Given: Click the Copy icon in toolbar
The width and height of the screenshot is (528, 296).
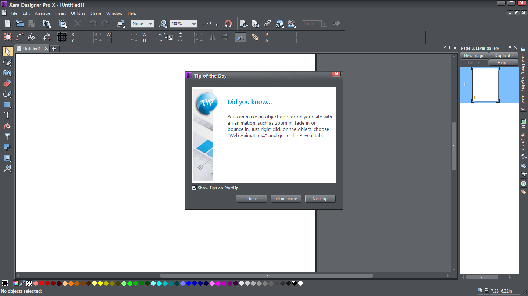Looking at the screenshot, I should [x=47, y=24].
